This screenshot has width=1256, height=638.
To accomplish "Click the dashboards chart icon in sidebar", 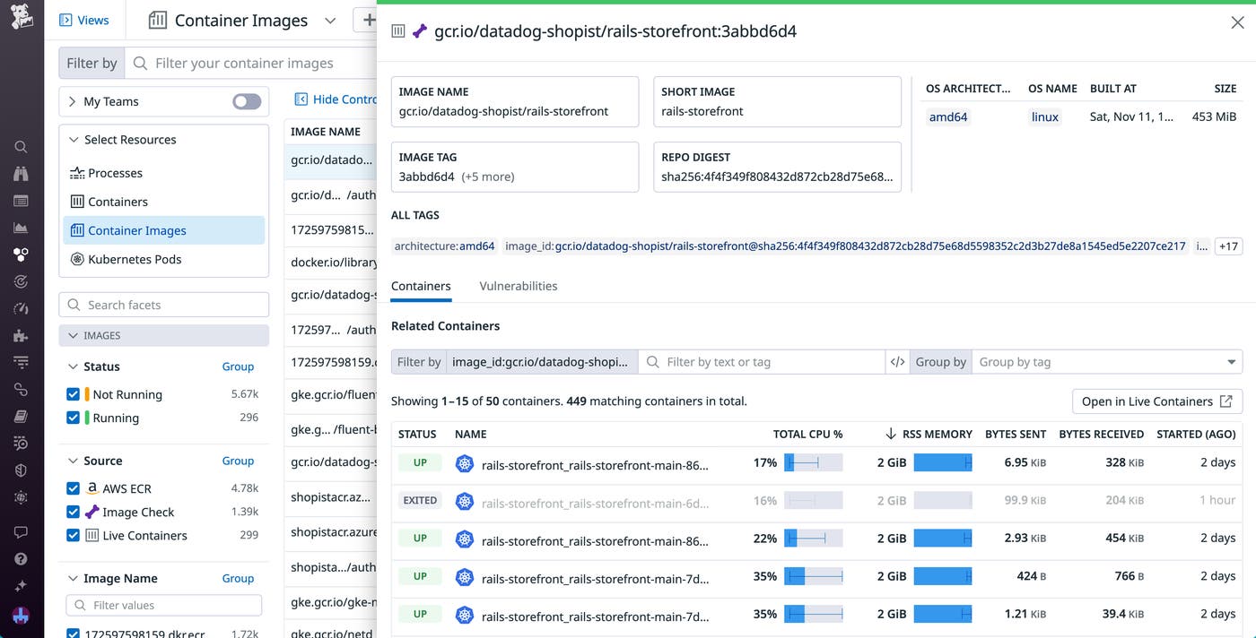I will tap(22, 228).
